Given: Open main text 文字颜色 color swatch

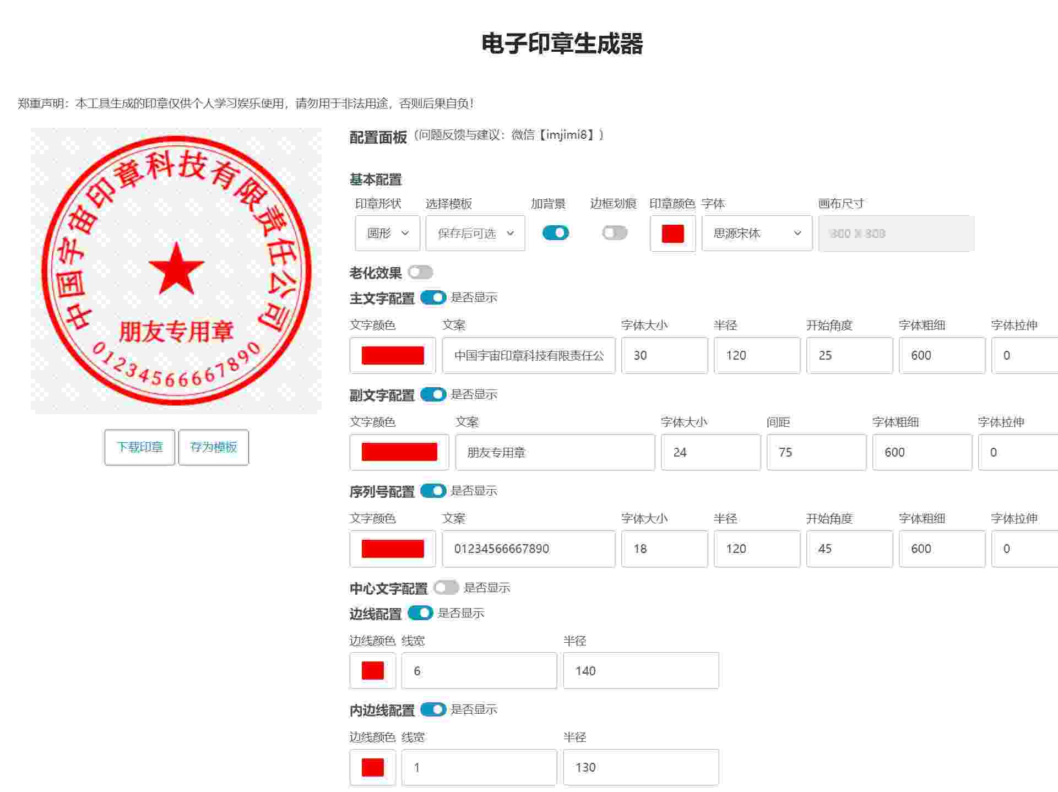Looking at the screenshot, I should tap(393, 355).
